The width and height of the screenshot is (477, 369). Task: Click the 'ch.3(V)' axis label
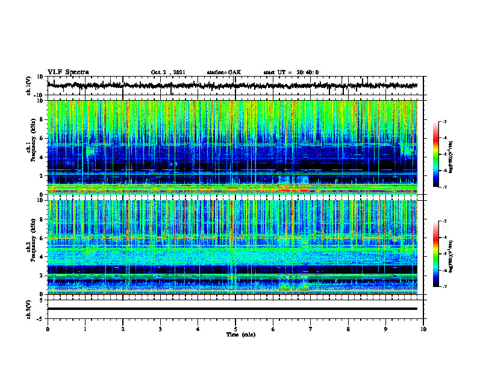pyautogui.click(x=29, y=310)
